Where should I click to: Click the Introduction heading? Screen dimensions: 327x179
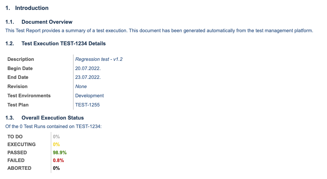coord(27,8)
